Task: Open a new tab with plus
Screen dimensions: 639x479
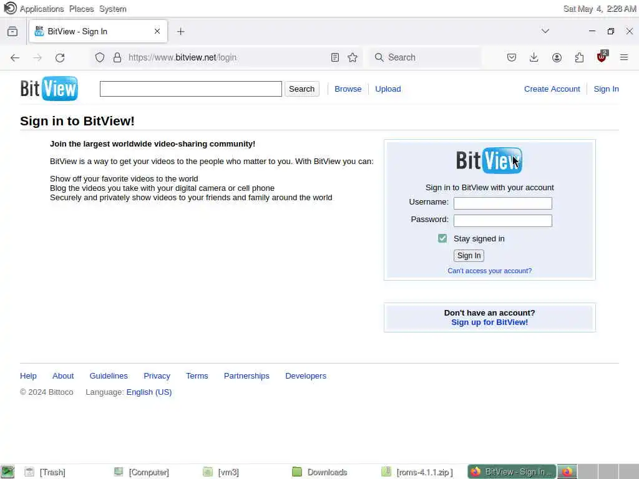Action: pyautogui.click(x=180, y=31)
